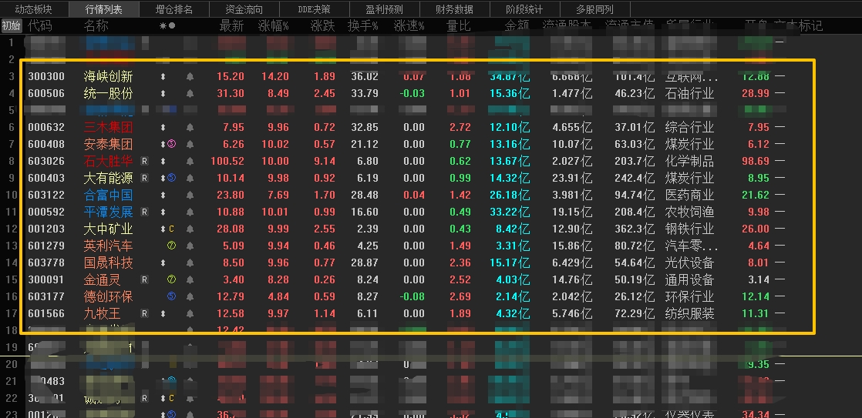Image resolution: width=862 pixels, height=418 pixels.
Task: Set a bell alert on 三木集团 row
Action: coord(190,127)
